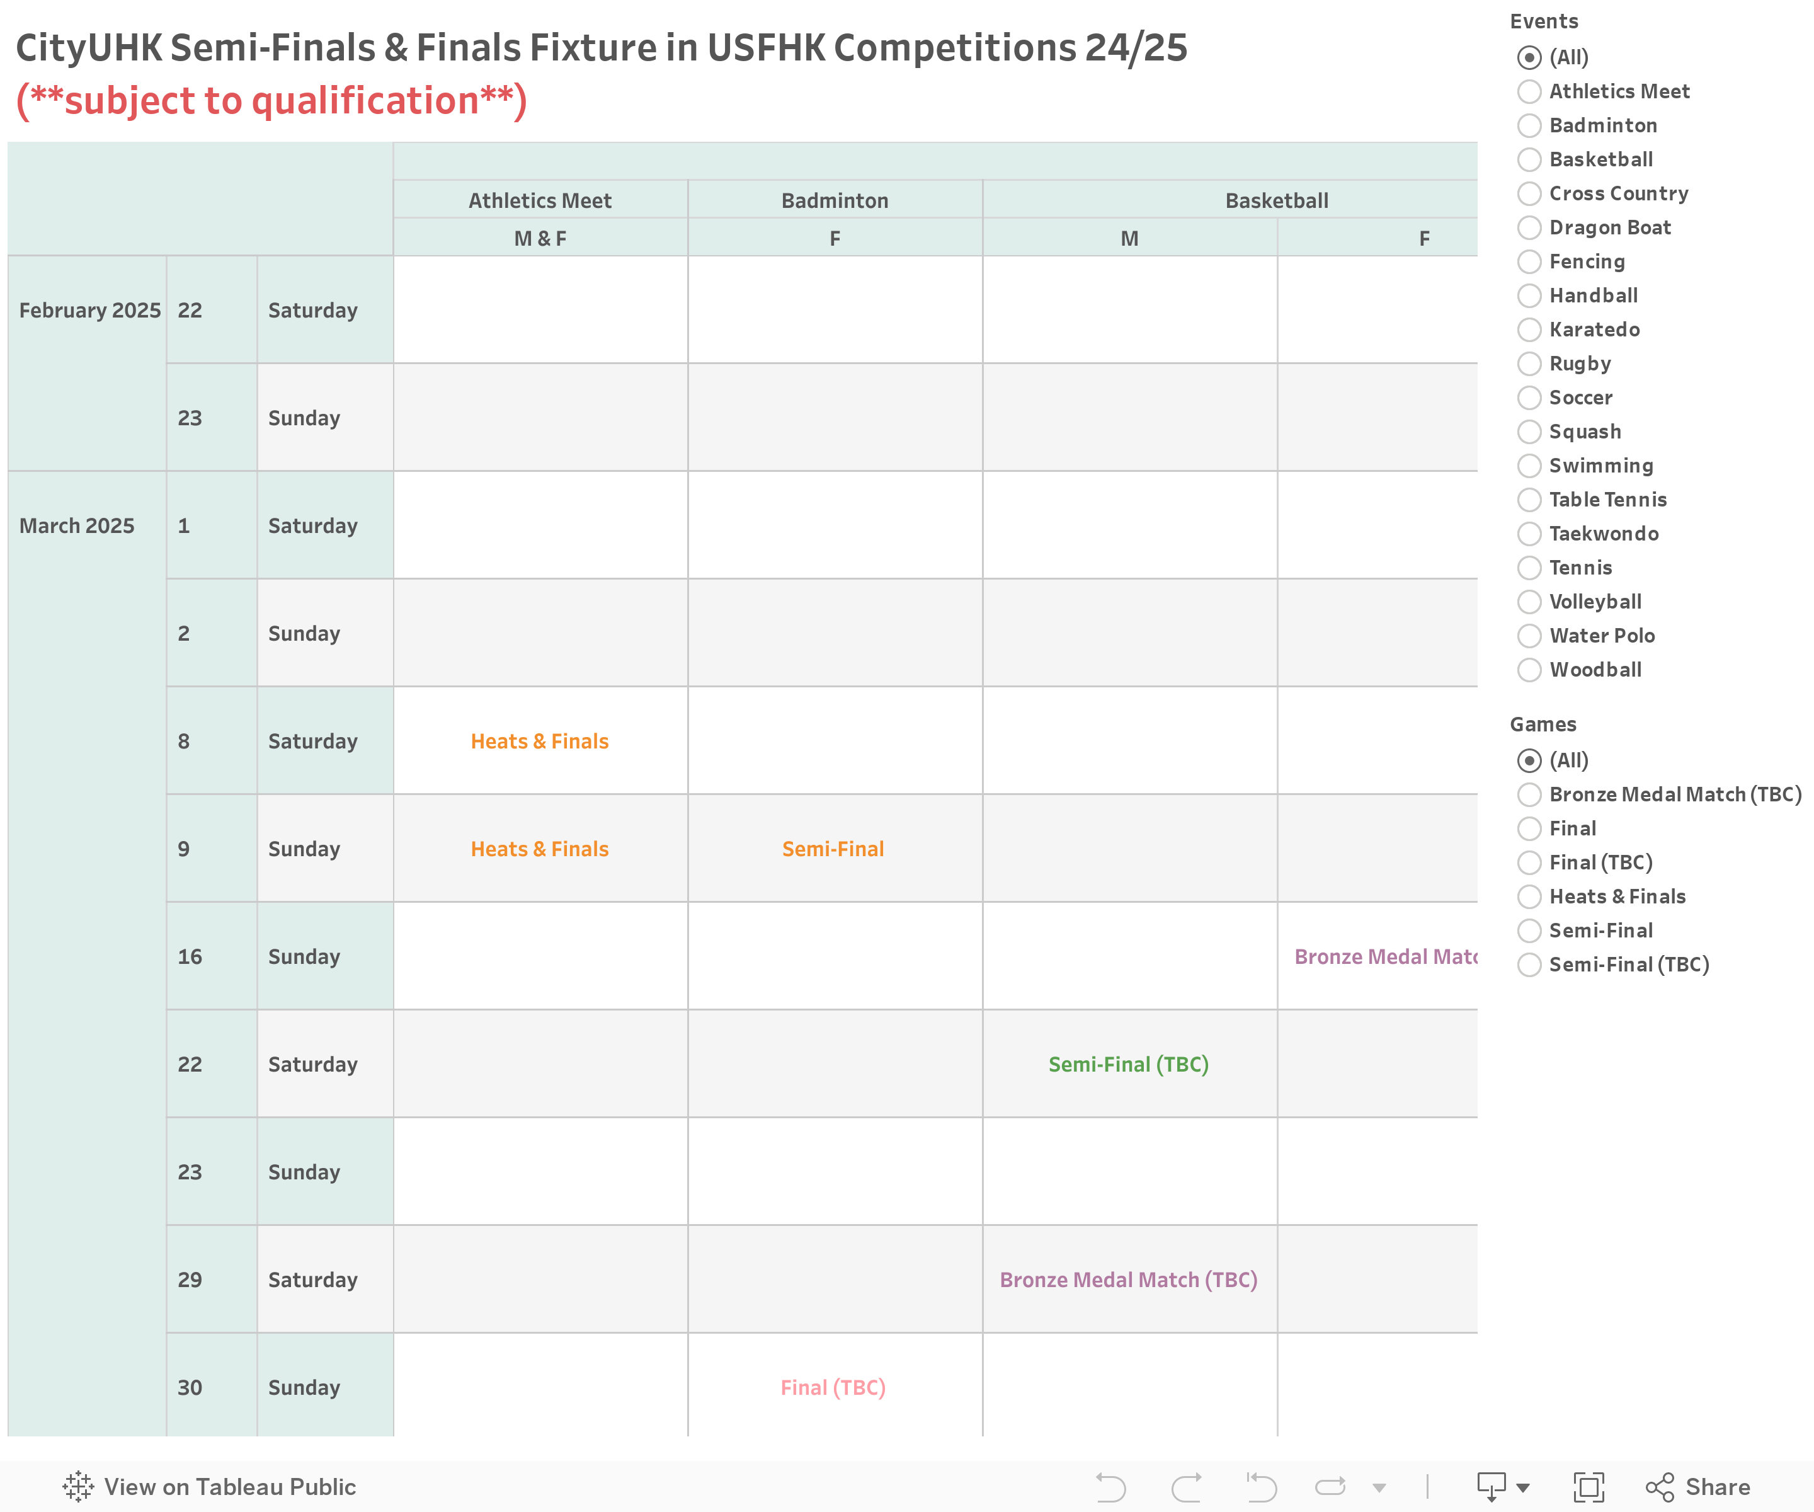Click the M & F sub-header
Screen dimensions: 1814x1512
pyautogui.click(x=541, y=239)
